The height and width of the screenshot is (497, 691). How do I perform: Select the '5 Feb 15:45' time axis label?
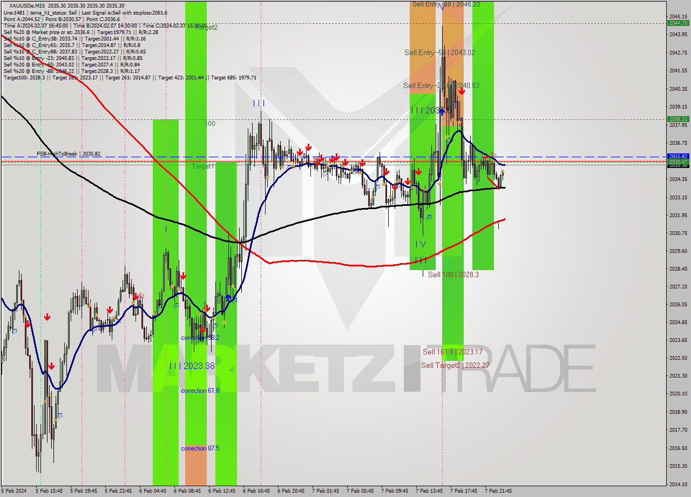49,491
